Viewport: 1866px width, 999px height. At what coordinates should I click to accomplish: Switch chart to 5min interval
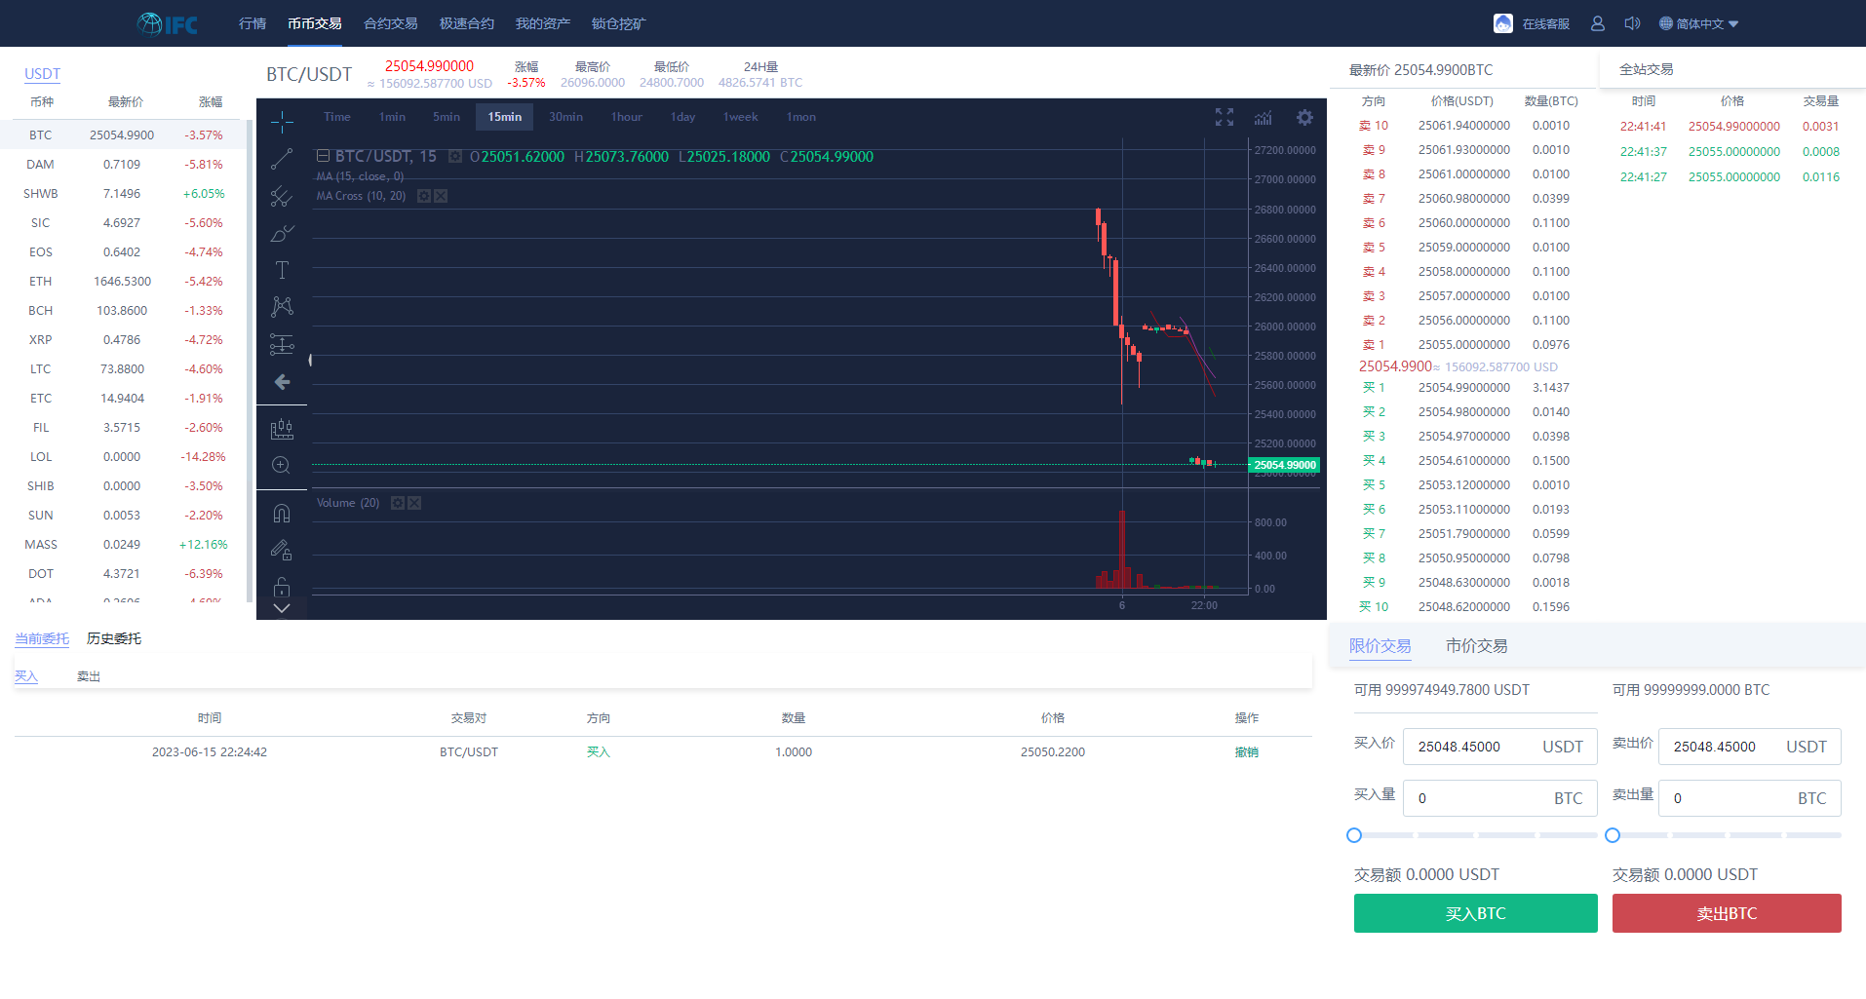coord(447,117)
